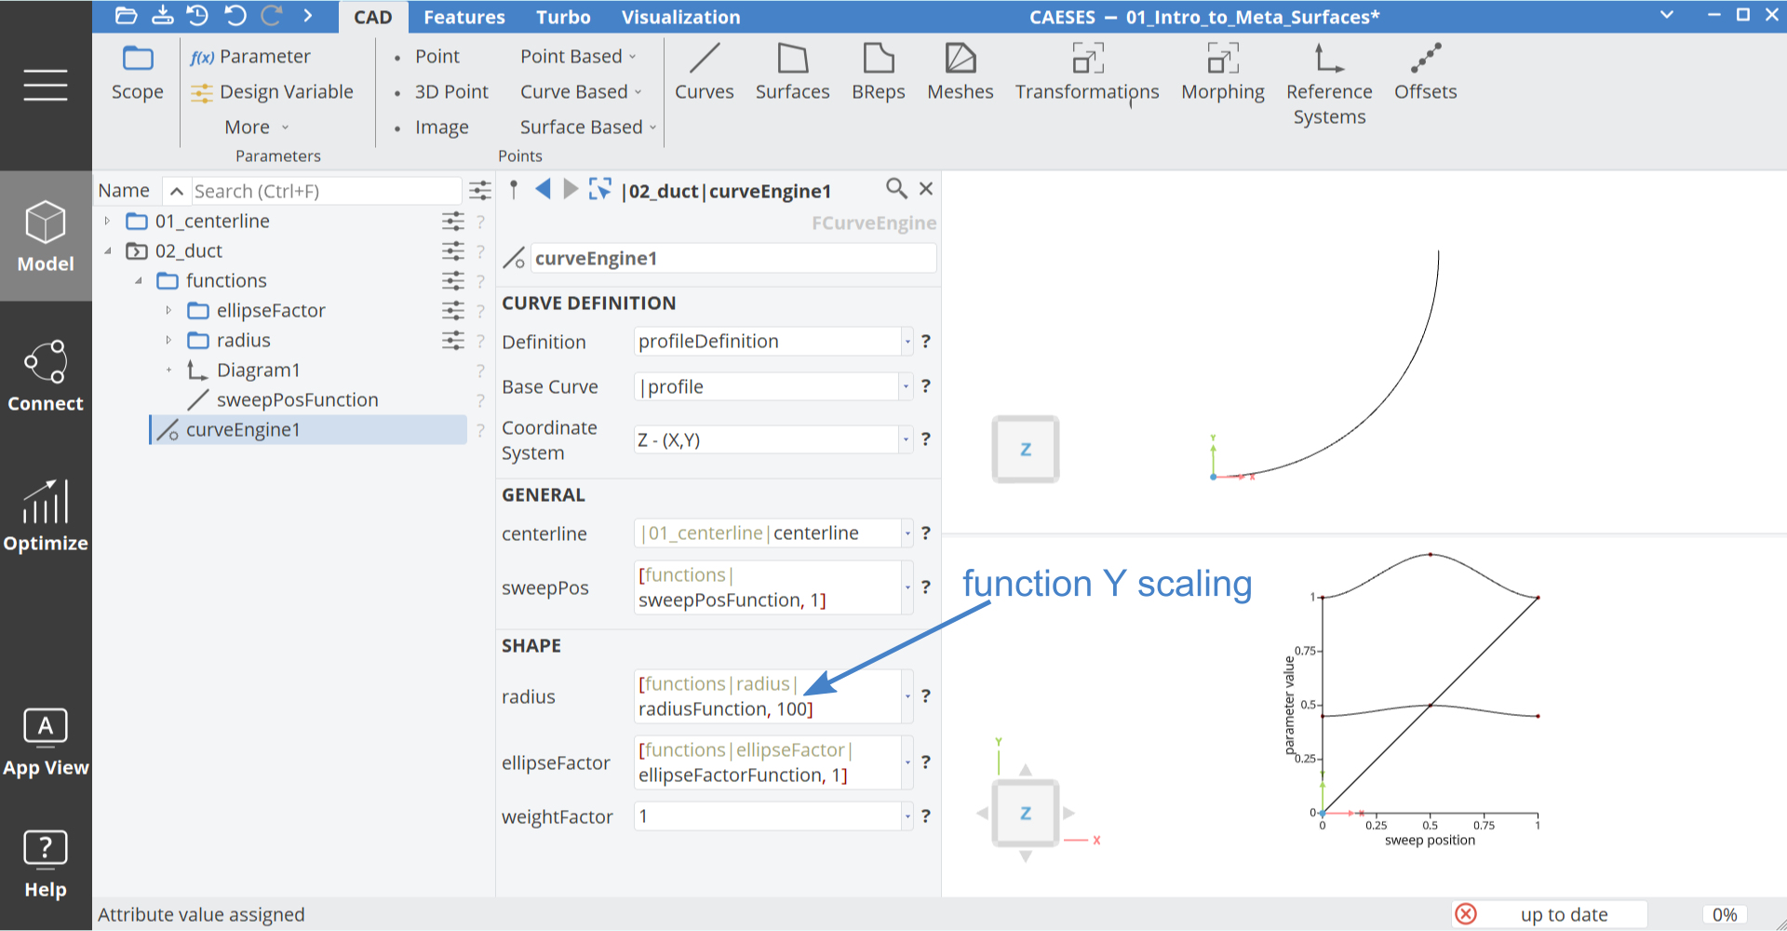Select the Morphing tool

coord(1222,72)
